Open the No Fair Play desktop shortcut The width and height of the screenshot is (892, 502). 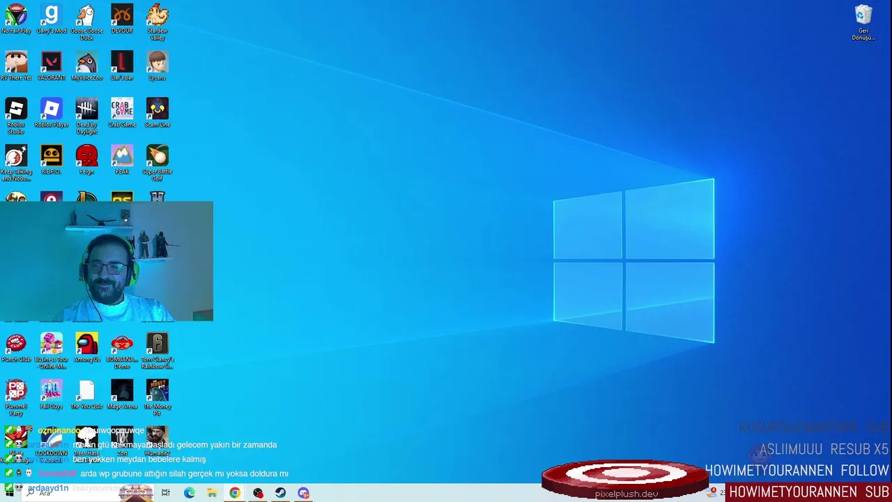click(x=16, y=19)
